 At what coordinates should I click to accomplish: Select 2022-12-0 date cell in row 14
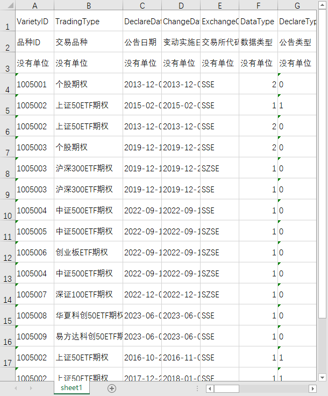pyautogui.click(x=142, y=294)
